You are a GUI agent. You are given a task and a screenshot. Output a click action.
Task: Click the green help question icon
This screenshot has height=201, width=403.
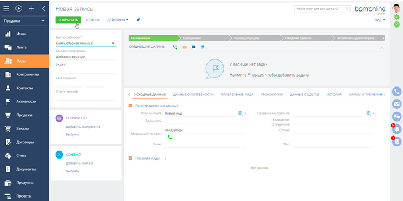click(396, 25)
